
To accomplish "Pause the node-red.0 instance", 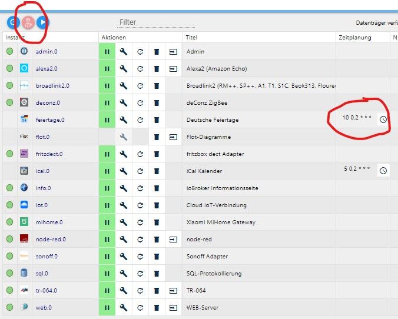I will [x=107, y=240].
